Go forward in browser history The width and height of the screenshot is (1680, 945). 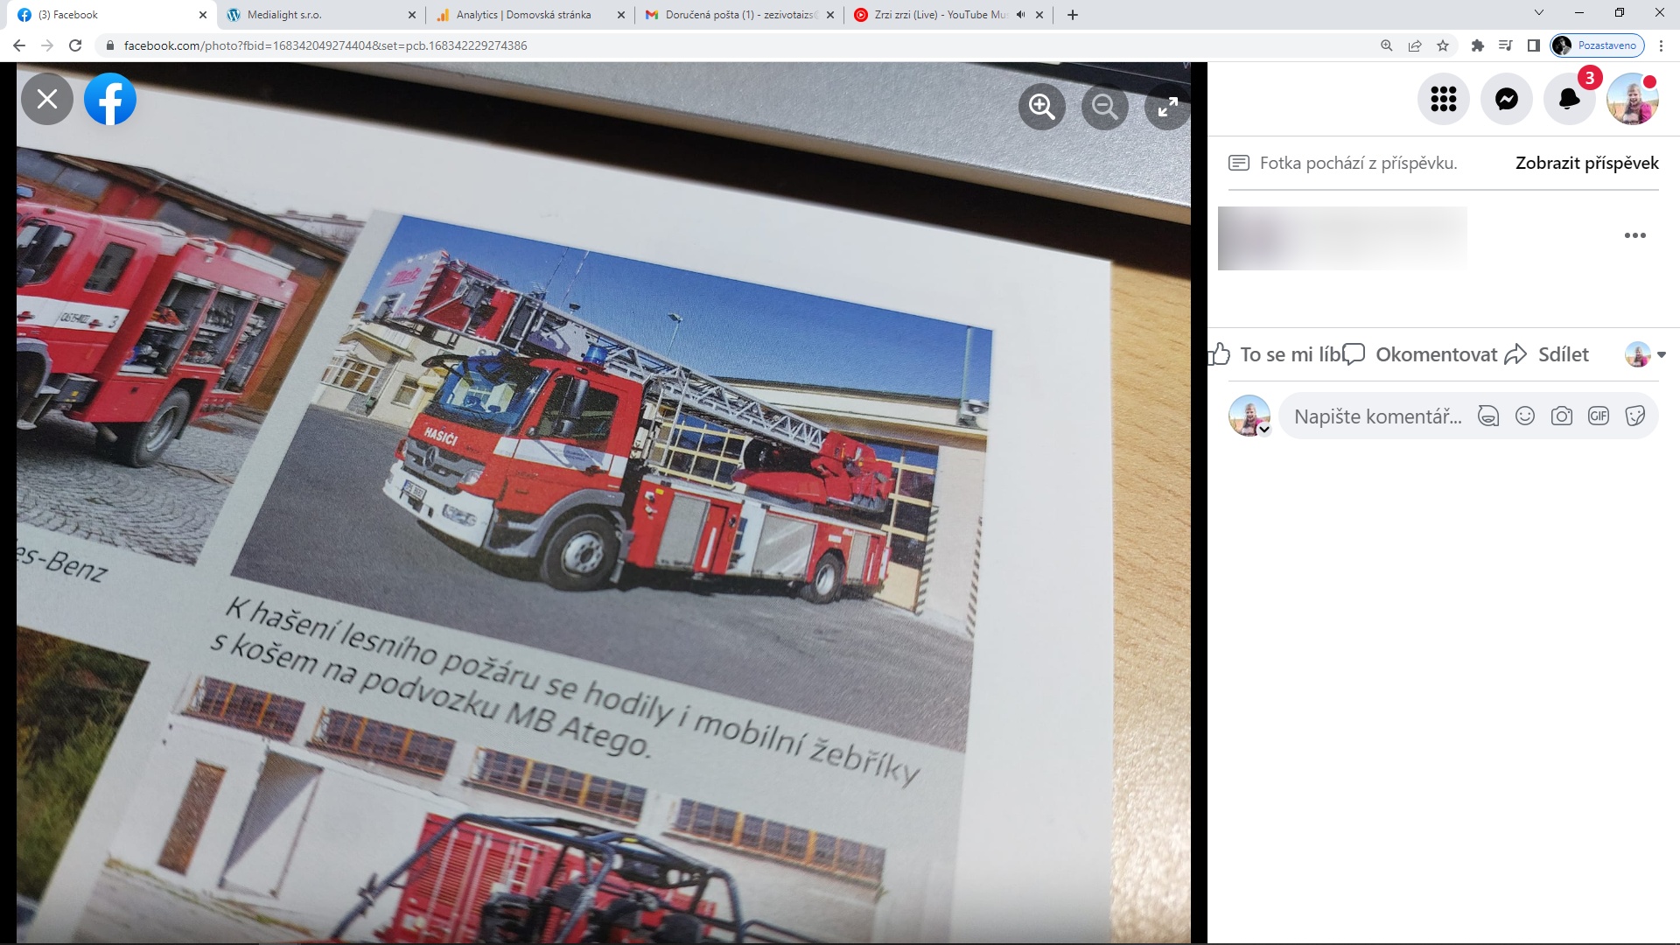(x=47, y=45)
